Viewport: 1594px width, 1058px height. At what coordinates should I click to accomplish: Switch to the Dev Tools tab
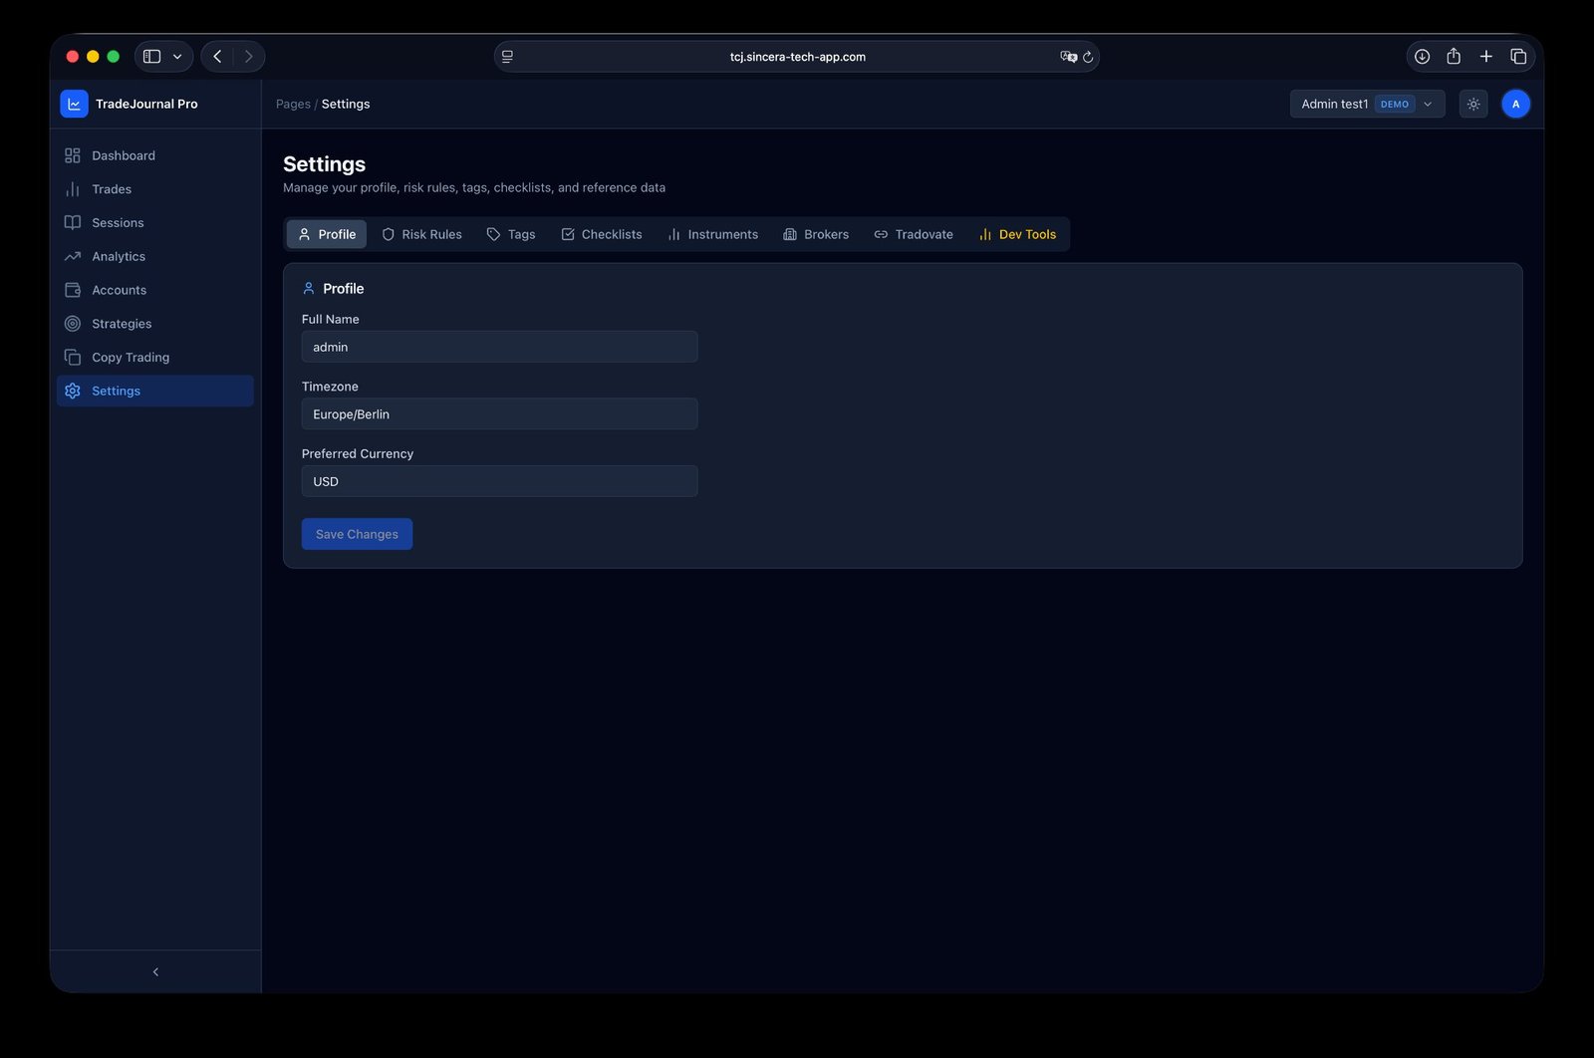pos(1017,234)
